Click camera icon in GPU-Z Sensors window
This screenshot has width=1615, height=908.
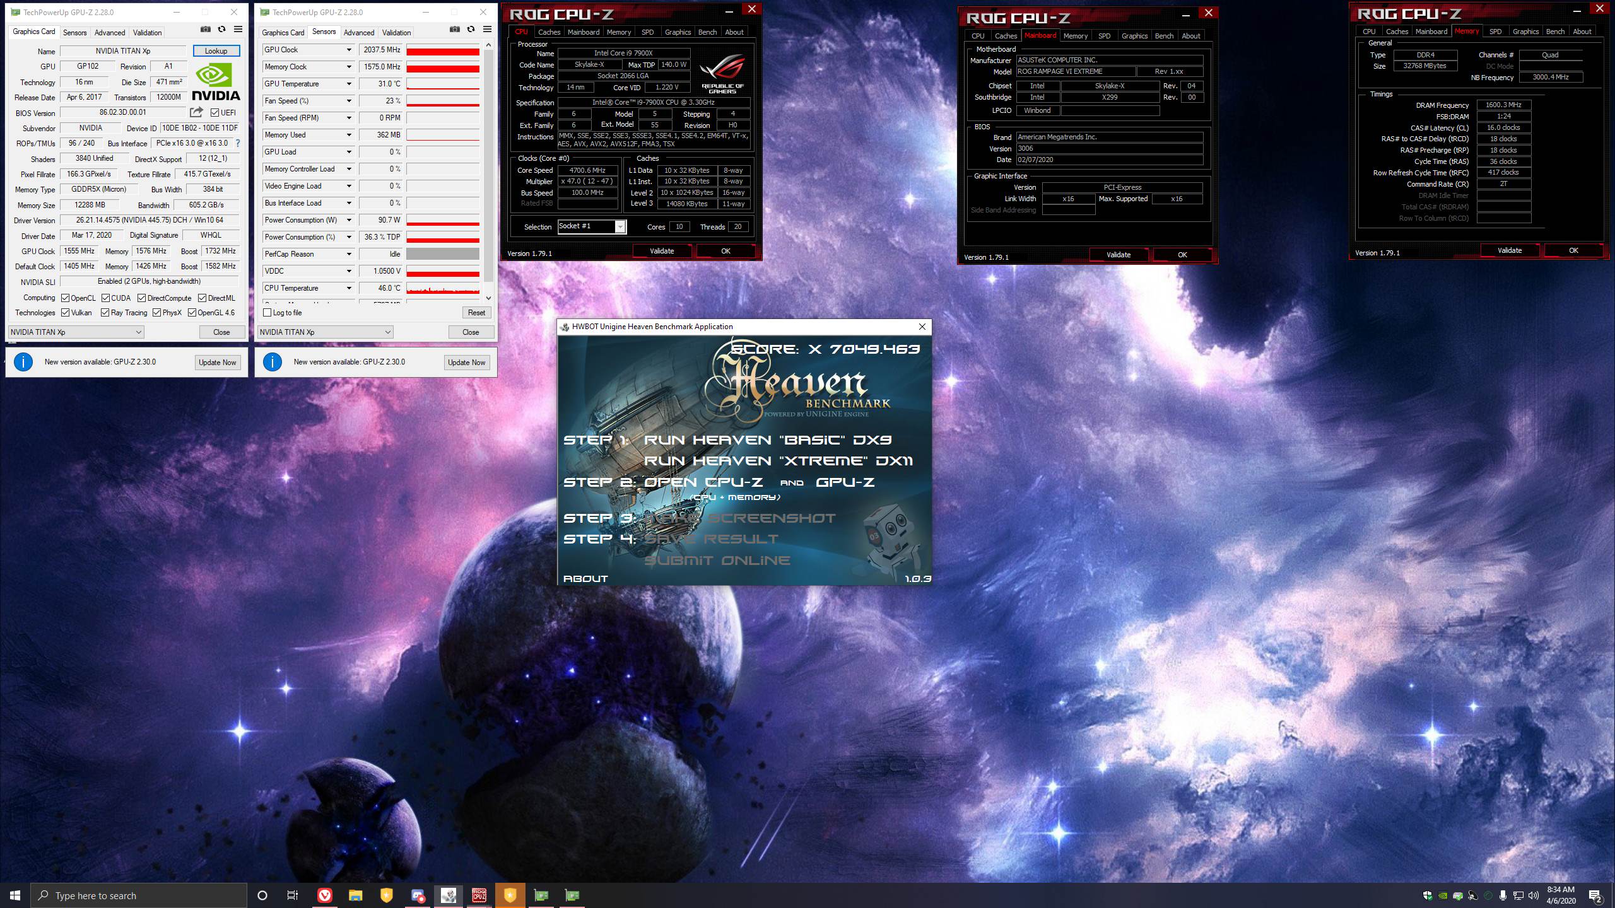454,29
